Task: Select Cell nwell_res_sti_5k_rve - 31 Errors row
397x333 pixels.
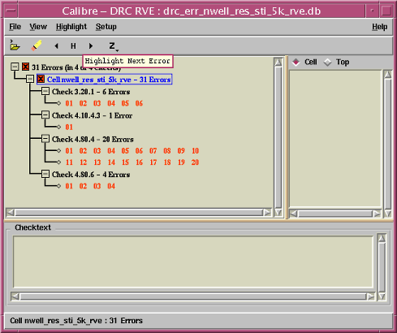Action: [x=105, y=80]
